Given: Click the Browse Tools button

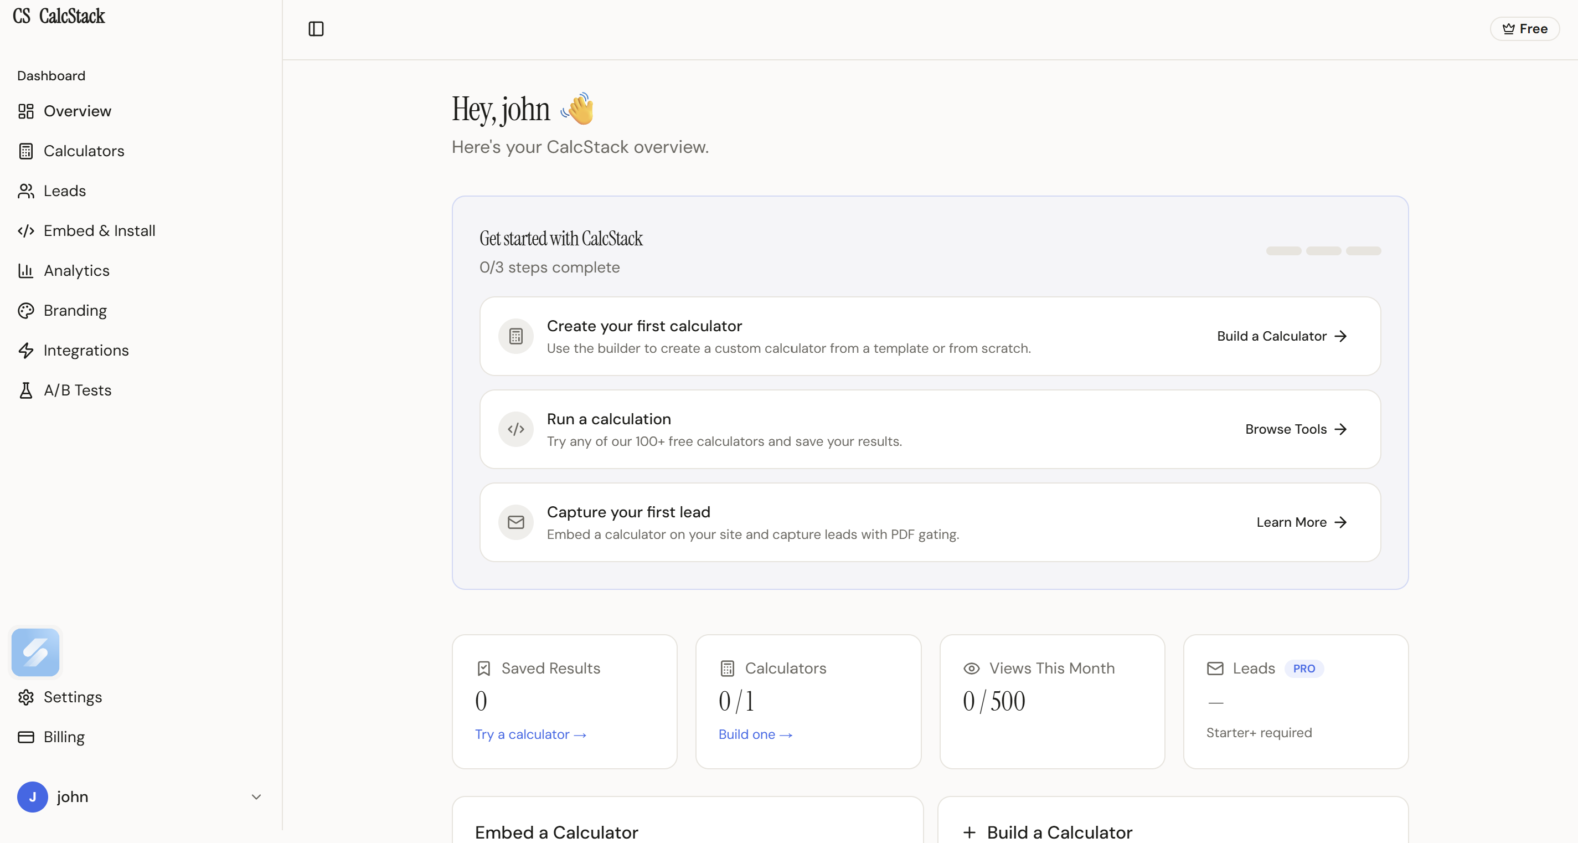Looking at the screenshot, I should tap(1296, 429).
